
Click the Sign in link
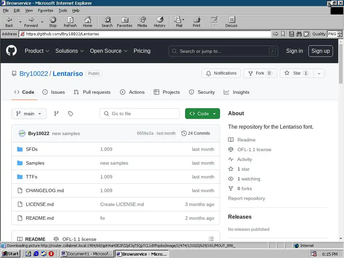click(x=294, y=51)
